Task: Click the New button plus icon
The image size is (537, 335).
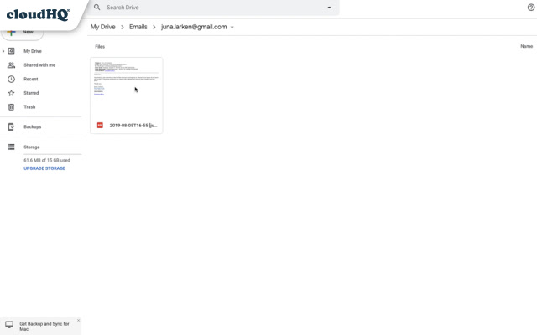Action: (x=11, y=33)
